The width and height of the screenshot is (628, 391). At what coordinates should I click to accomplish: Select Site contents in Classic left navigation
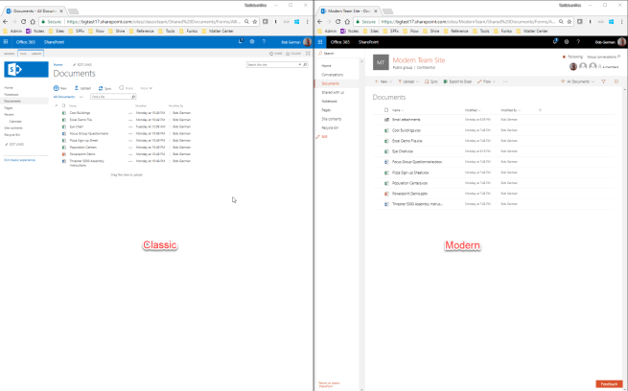(13, 128)
